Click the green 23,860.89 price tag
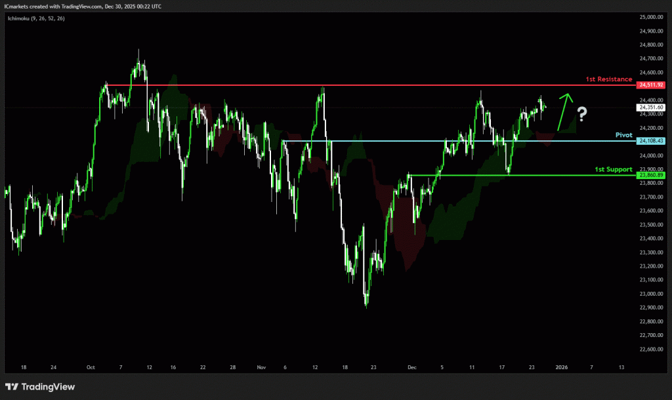 pos(650,176)
